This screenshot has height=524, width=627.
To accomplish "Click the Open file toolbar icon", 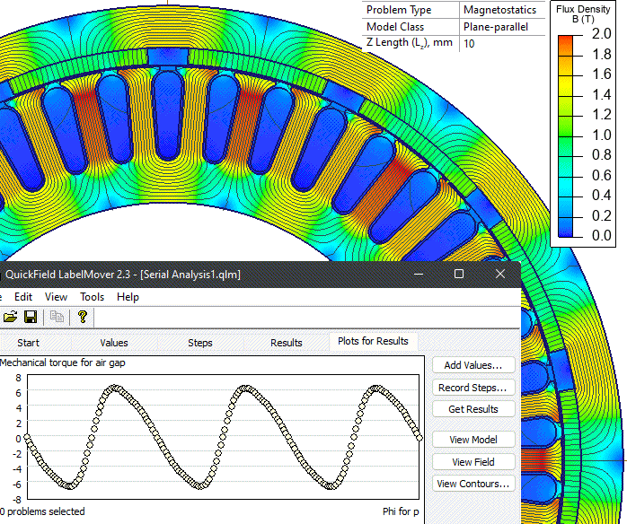I will click(11, 317).
